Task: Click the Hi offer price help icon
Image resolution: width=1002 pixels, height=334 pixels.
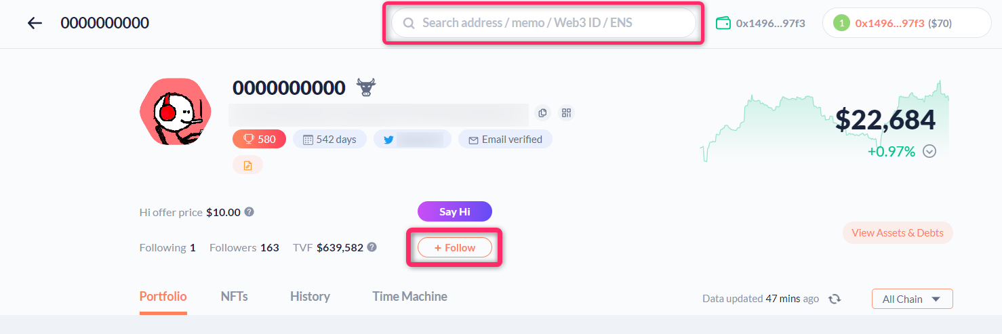Action: tap(249, 212)
